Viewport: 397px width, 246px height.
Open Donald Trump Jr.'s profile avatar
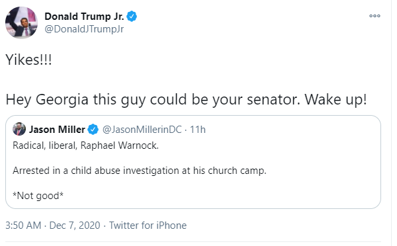coord(22,22)
